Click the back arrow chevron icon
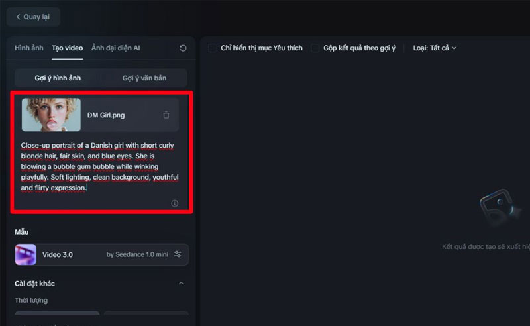Screen dimensions: 530x326 [x=17, y=17]
